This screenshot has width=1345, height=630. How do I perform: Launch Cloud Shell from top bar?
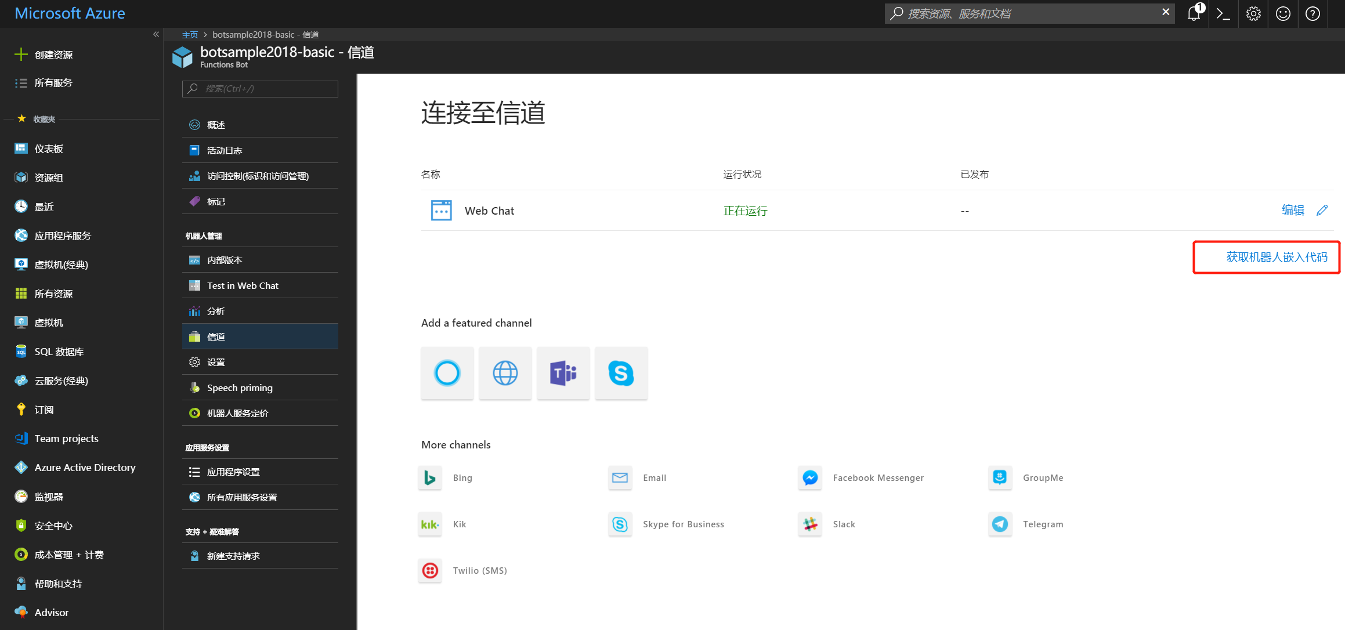[1224, 13]
